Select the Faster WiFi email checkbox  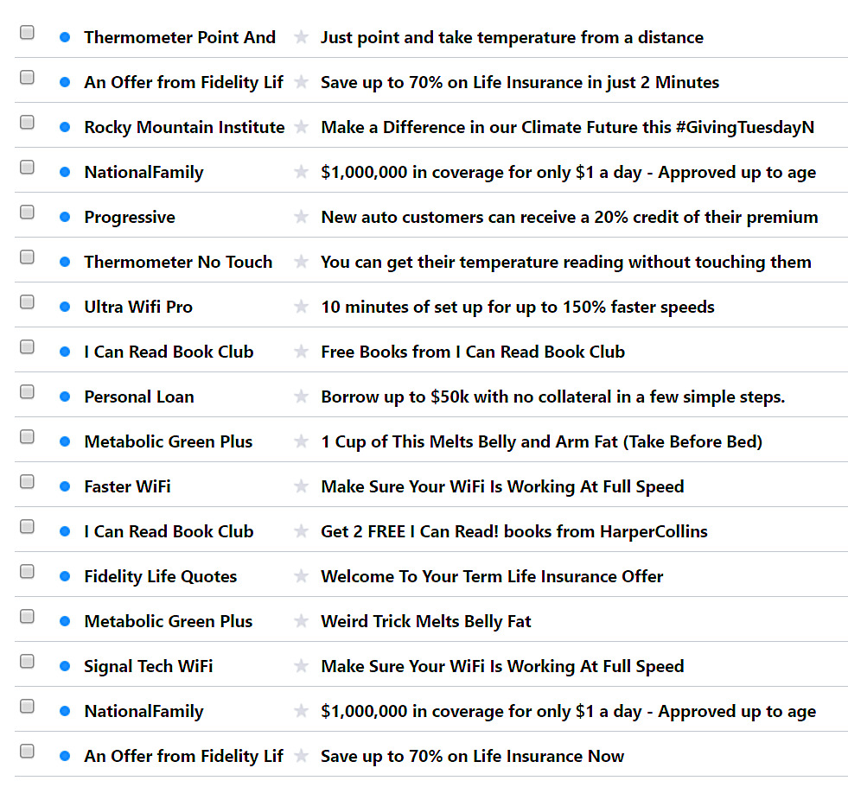pos(27,481)
